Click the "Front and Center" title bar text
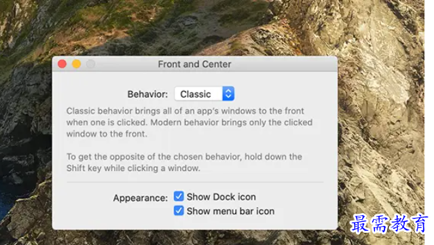The width and height of the screenshot is (434, 245). [194, 64]
